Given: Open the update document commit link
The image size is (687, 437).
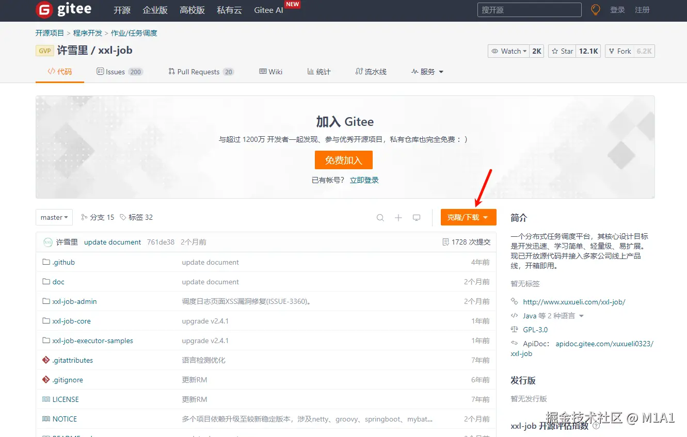Looking at the screenshot, I should tap(113, 242).
